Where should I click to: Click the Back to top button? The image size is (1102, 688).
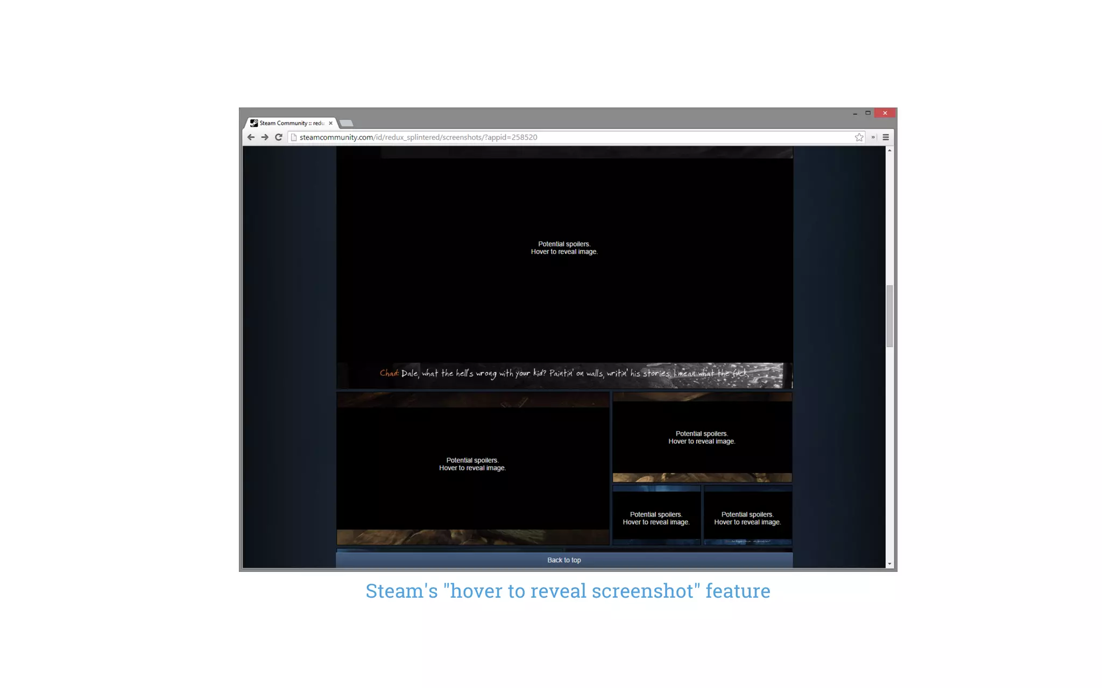(564, 560)
